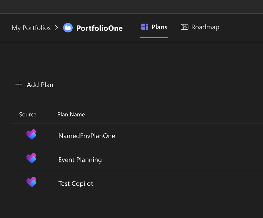Click the blue PortfolioOne folder icon

point(68,28)
